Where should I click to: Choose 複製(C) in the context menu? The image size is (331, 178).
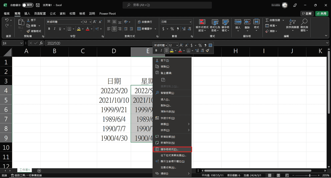click(x=172, y=67)
